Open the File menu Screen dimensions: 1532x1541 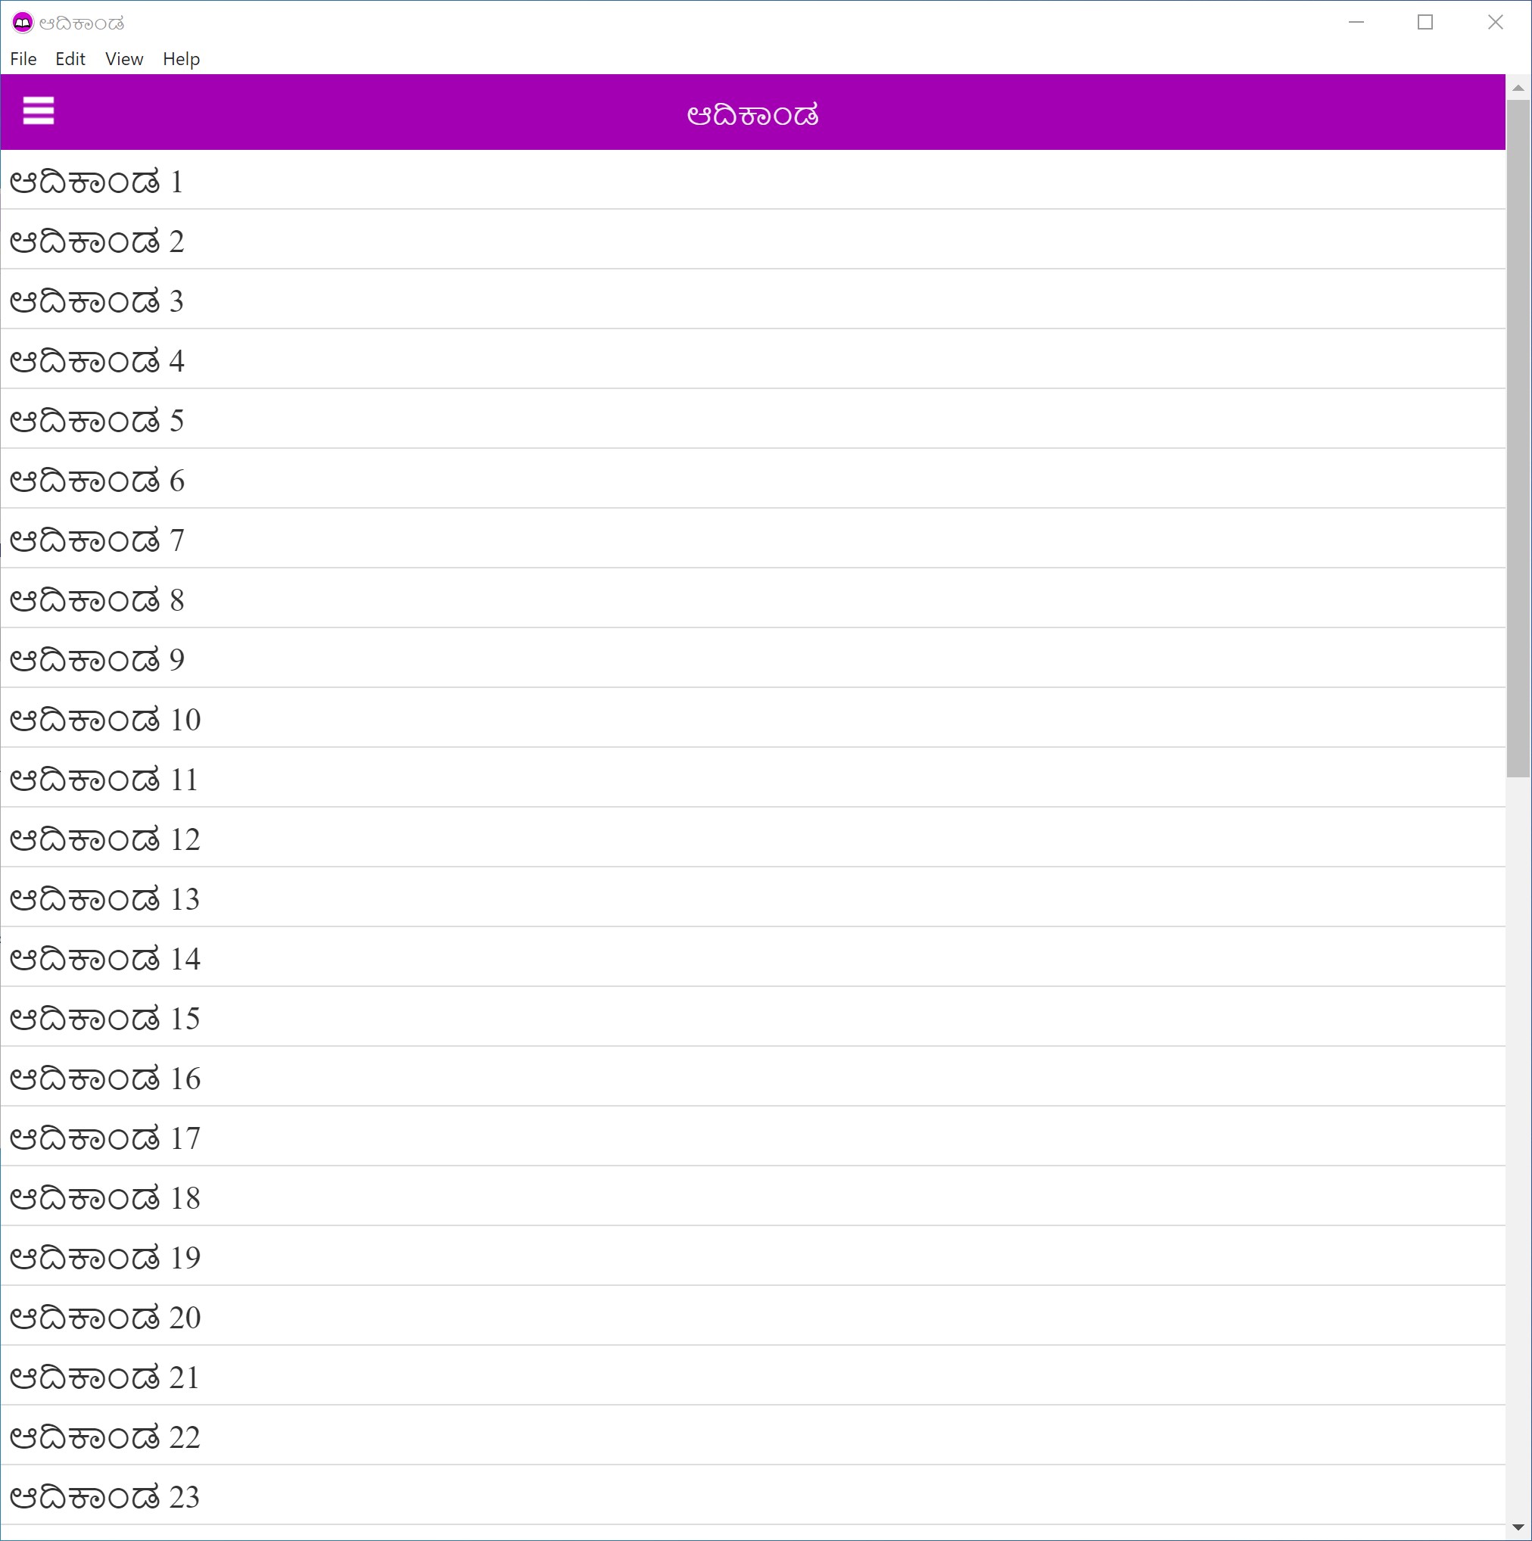(x=23, y=59)
